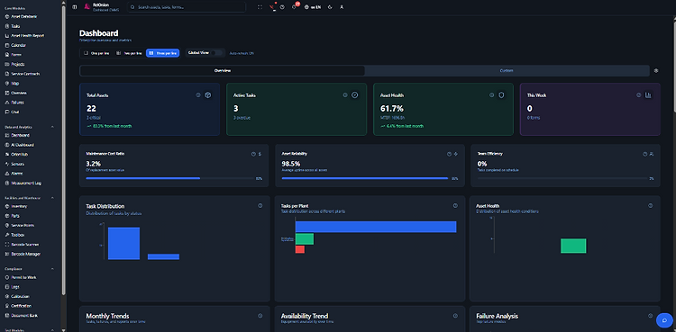Toggle Auto-refresh Off
676x332 pixels.
point(242,53)
